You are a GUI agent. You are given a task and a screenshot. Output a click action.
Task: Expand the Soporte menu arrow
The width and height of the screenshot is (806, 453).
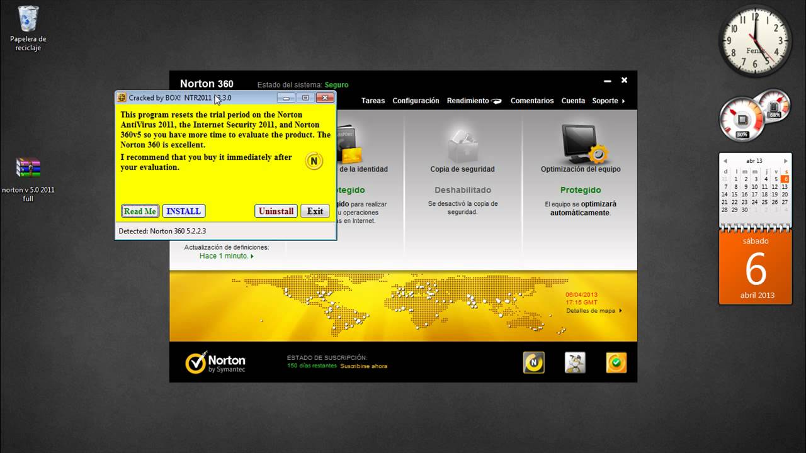pyautogui.click(x=623, y=101)
